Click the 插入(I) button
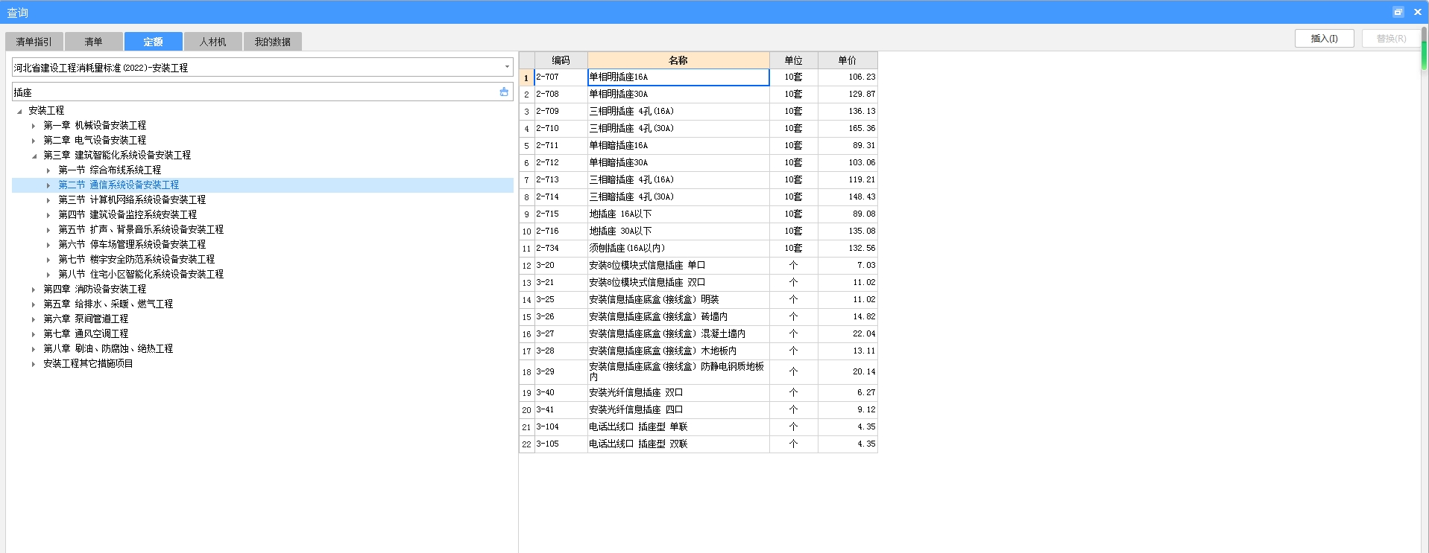This screenshot has width=1429, height=553. [1325, 39]
